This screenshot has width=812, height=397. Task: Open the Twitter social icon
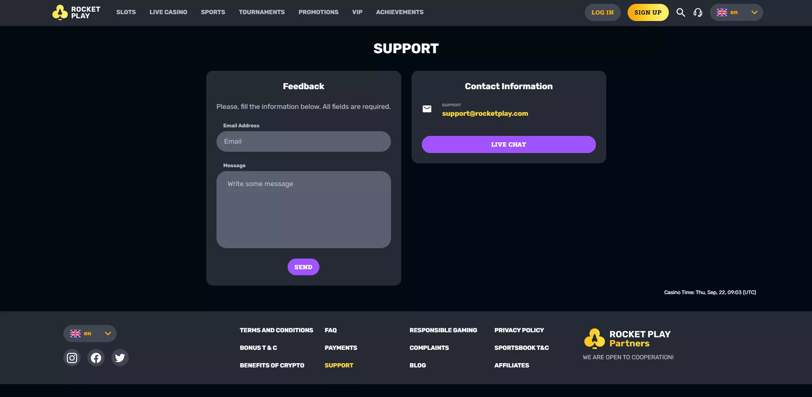point(120,358)
